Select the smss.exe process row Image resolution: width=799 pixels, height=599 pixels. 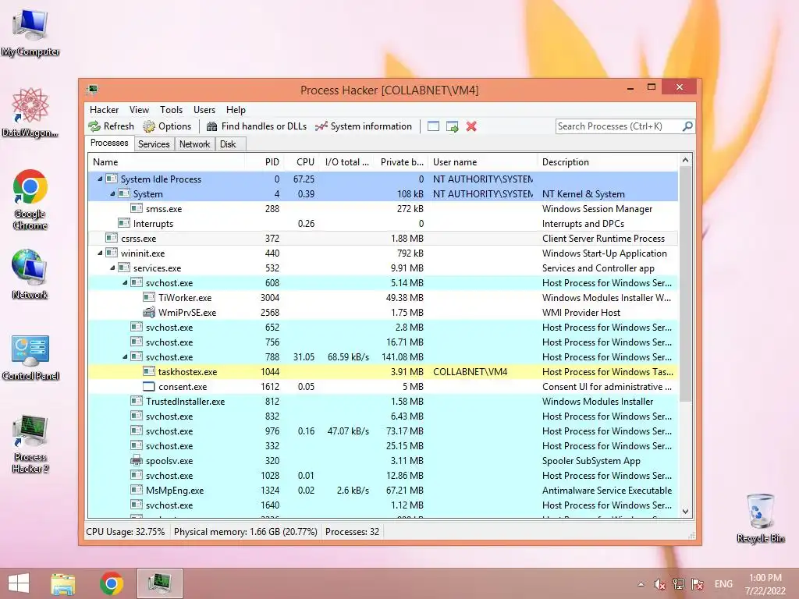coord(383,209)
